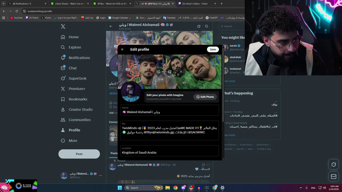Change the avatar using its camera icon
The height and width of the screenshot is (192, 342).
pyautogui.click(x=131, y=92)
